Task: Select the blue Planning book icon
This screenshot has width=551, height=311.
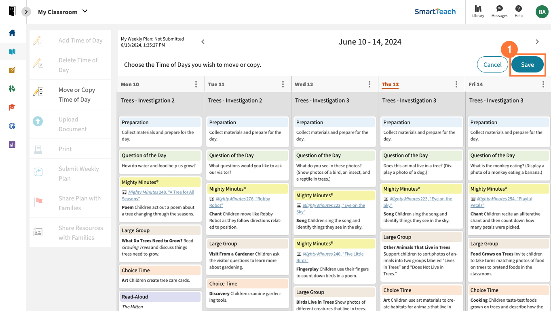Action: click(13, 51)
